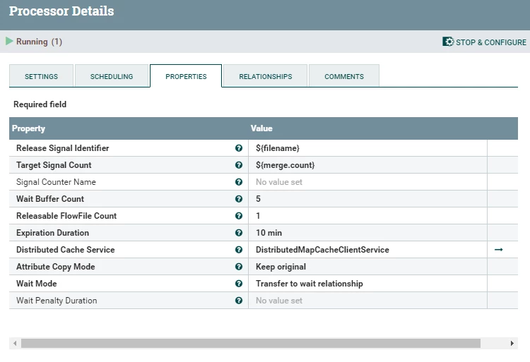The width and height of the screenshot is (530, 362).
Task: Select the Signal Counter Name property name
Action: tap(56, 182)
